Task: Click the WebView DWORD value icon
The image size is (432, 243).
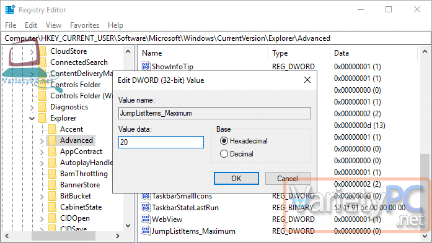Action: [x=146, y=219]
